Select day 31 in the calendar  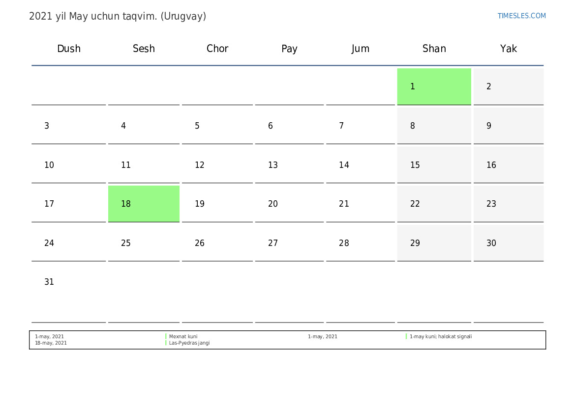point(68,293)
